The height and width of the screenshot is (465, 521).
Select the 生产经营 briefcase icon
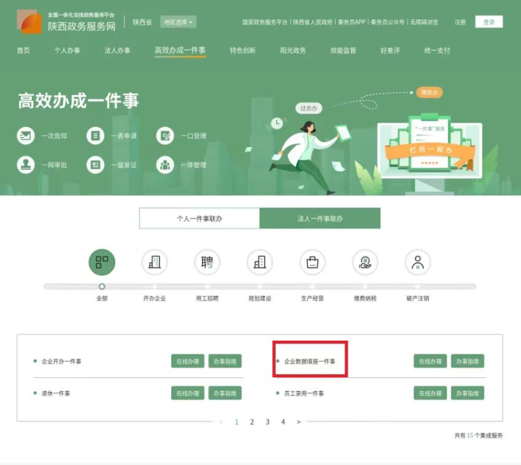[313, 263]
